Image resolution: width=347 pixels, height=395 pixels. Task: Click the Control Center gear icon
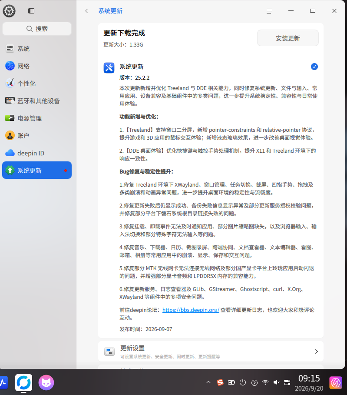tap(9, 11)
